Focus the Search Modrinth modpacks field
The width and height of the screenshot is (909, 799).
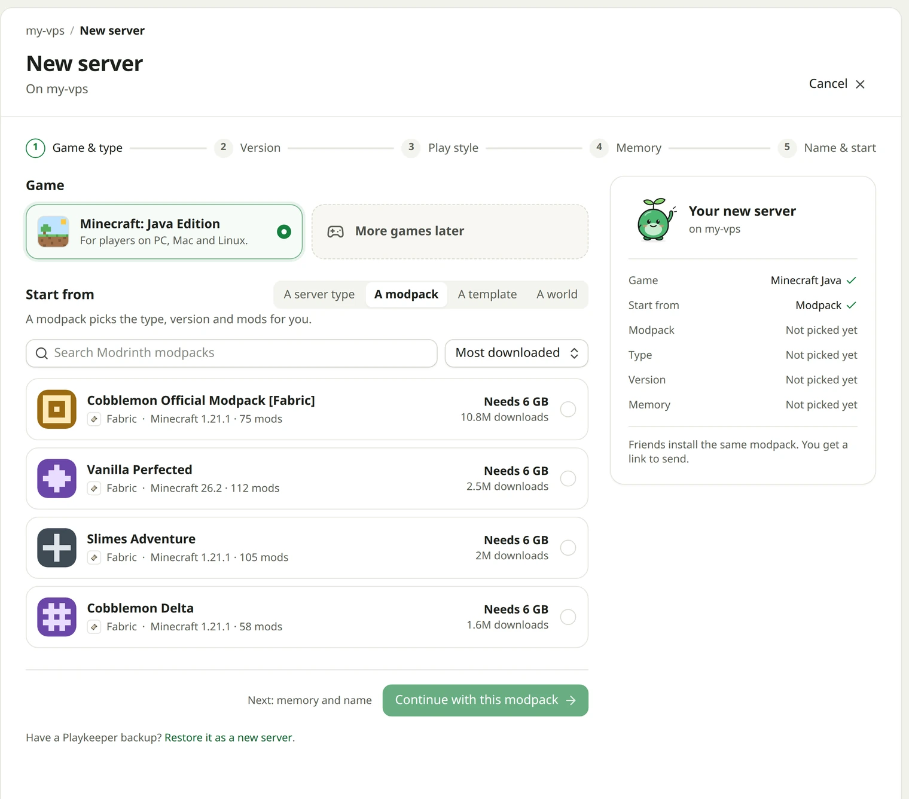point(231,353)
